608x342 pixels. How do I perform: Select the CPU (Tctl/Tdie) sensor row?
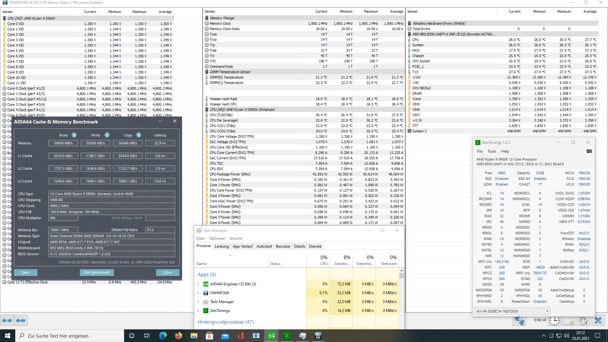[x=304, y=115]
